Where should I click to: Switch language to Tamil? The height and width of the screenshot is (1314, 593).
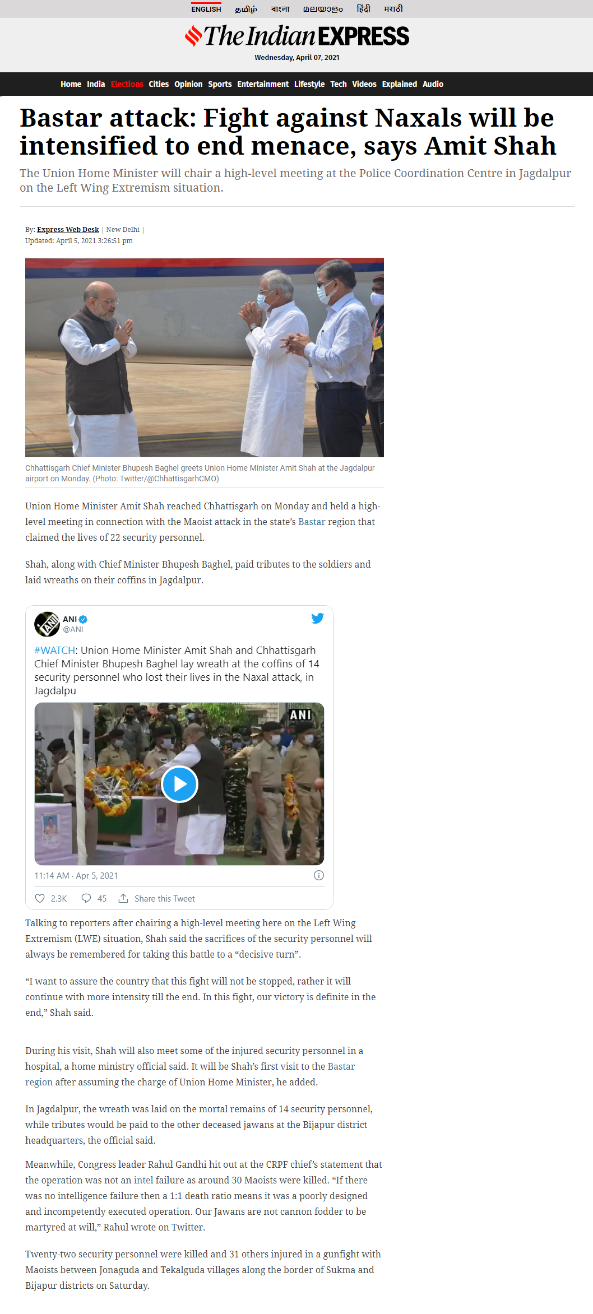pyautogui.click(x=245, y=9)
